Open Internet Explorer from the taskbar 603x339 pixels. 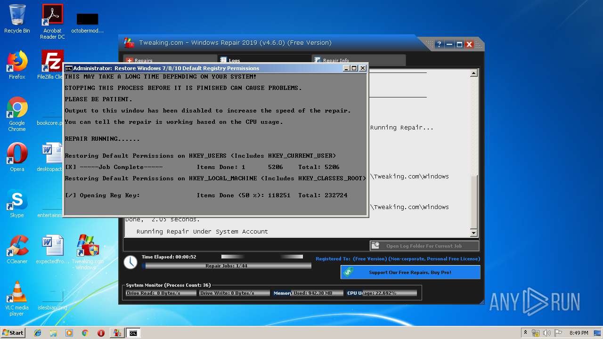(38, 333)
